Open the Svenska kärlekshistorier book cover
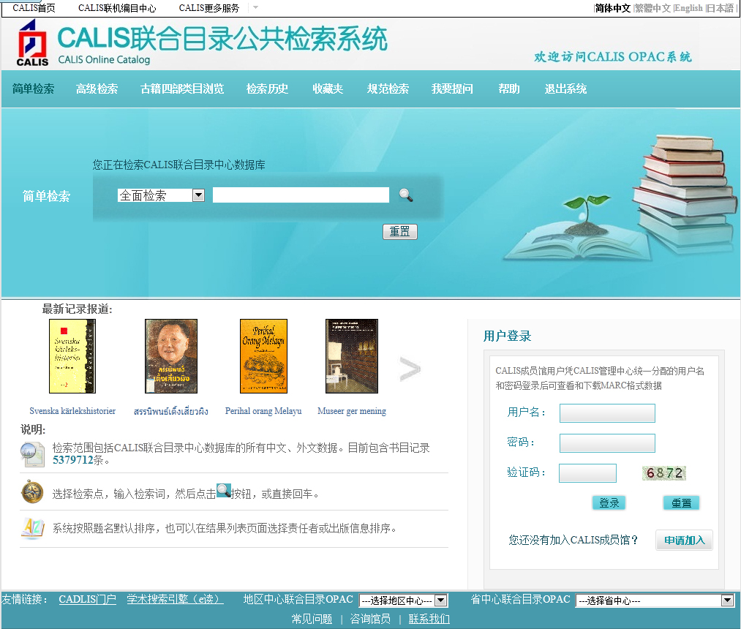Screen dimensions: 741x629 pos(72,356)
